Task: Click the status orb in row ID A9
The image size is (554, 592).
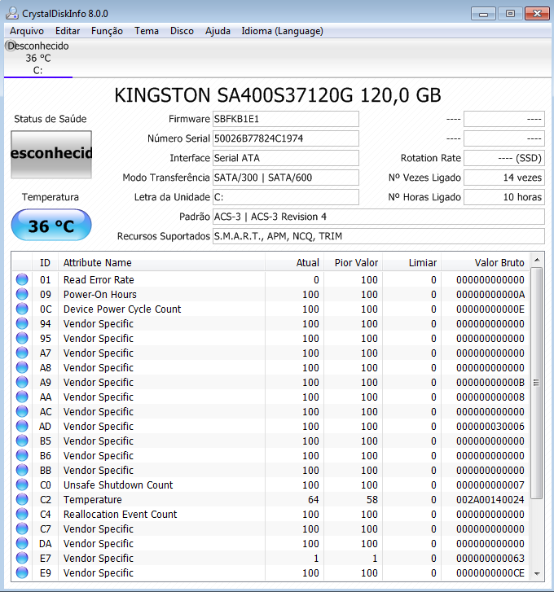Action: tap(22, 382)
